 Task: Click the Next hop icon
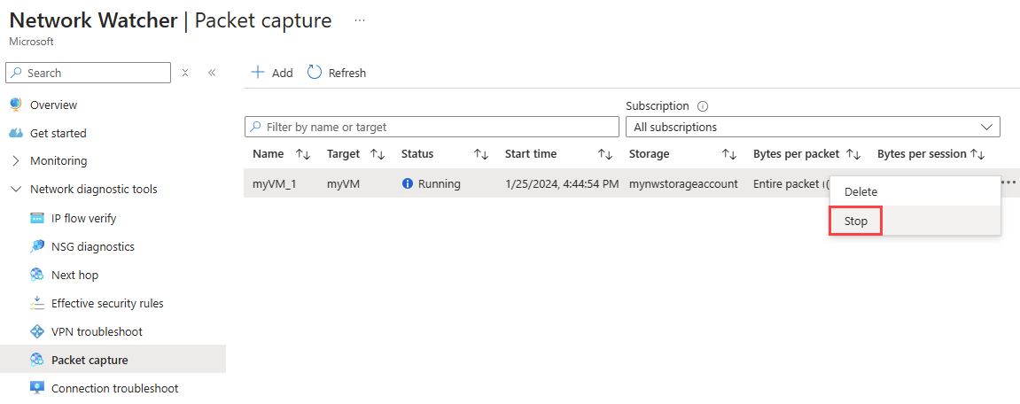tap(37, 276)
